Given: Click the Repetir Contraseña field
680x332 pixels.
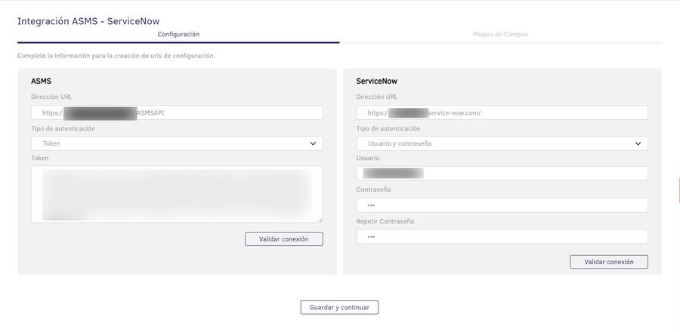Looking at the screenshot, I should 502,237.
